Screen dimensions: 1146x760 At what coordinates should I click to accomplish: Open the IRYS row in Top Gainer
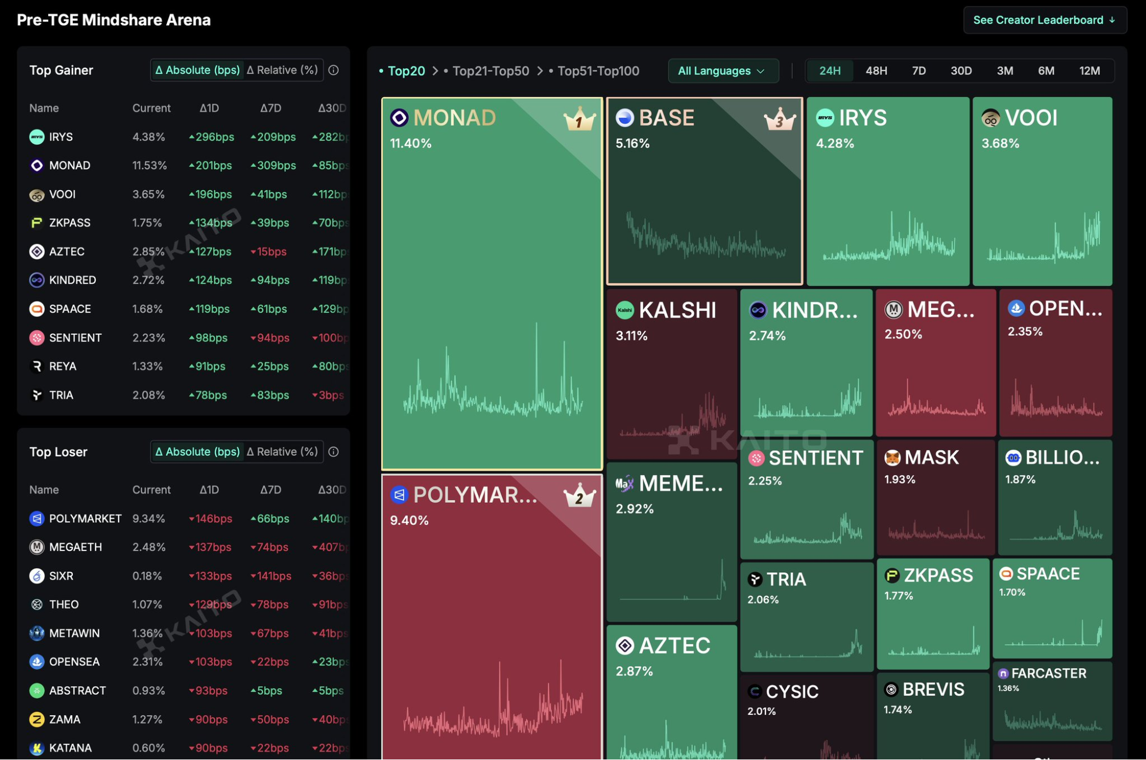coord(61,137)
